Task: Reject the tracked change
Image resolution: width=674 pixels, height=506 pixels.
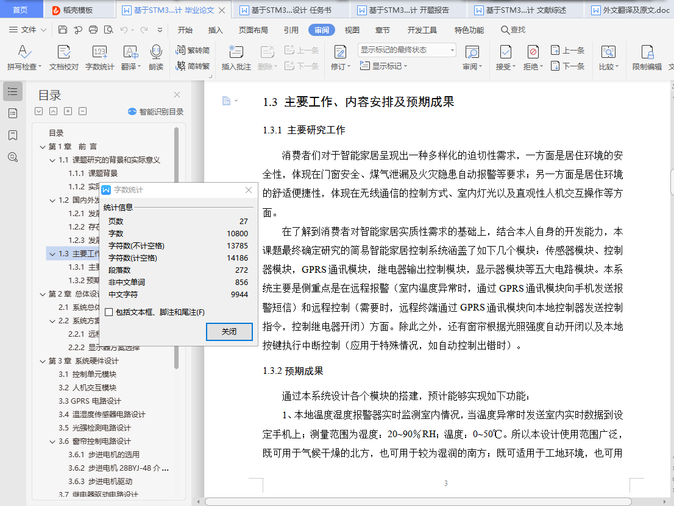Action: point(533,58)
